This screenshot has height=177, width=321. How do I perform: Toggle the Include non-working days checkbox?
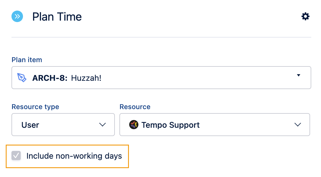click(16, 156)
